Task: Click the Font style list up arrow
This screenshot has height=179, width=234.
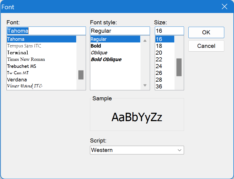Action: [x=145, y=41]
